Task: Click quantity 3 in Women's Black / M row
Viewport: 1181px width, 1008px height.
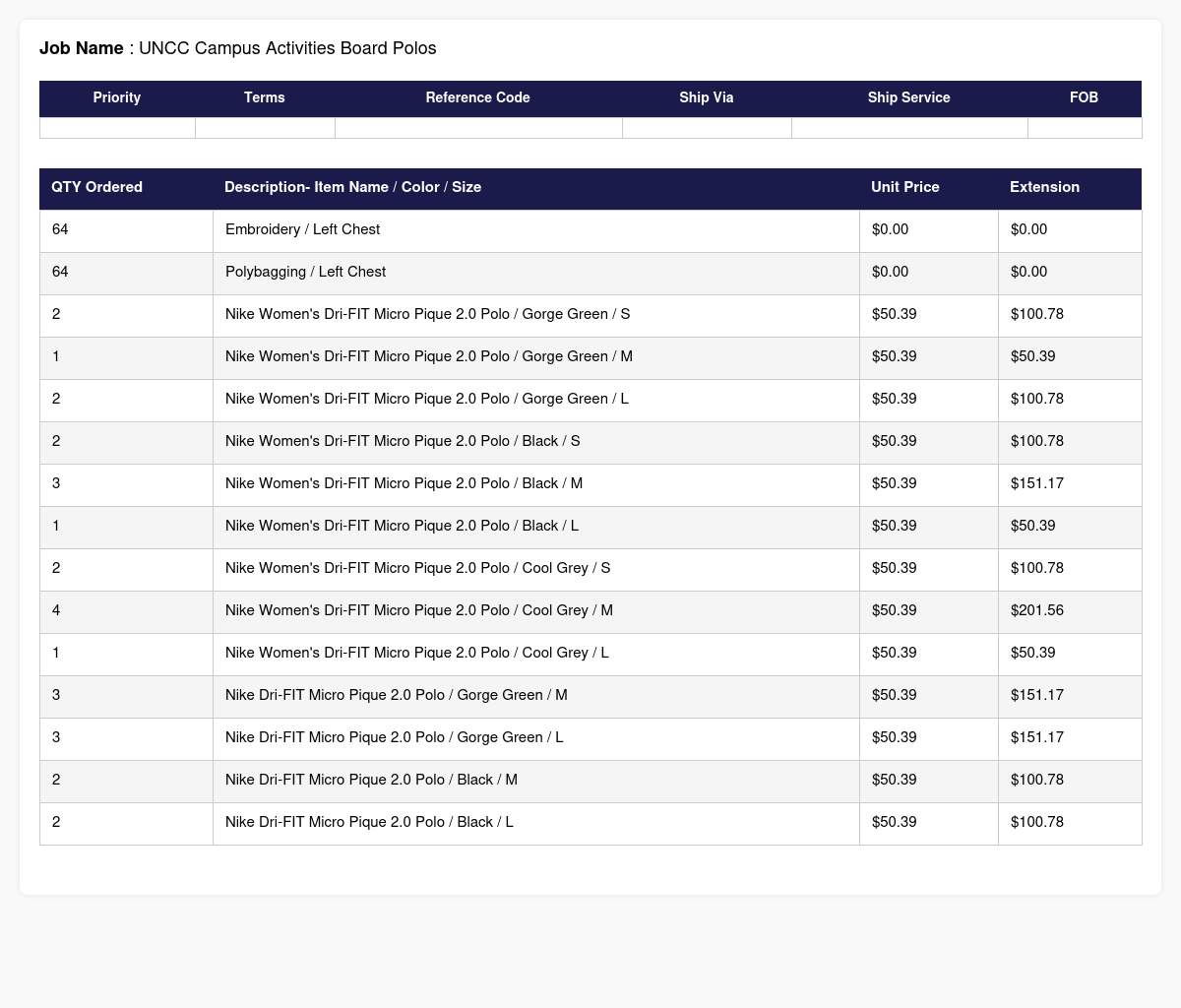Action: click(x=56, y=483)
